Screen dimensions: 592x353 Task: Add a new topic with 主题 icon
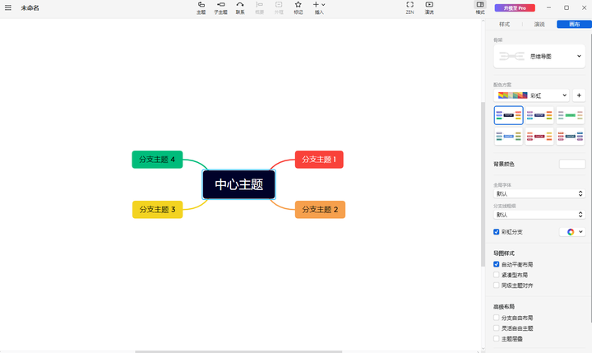point(201,8)
